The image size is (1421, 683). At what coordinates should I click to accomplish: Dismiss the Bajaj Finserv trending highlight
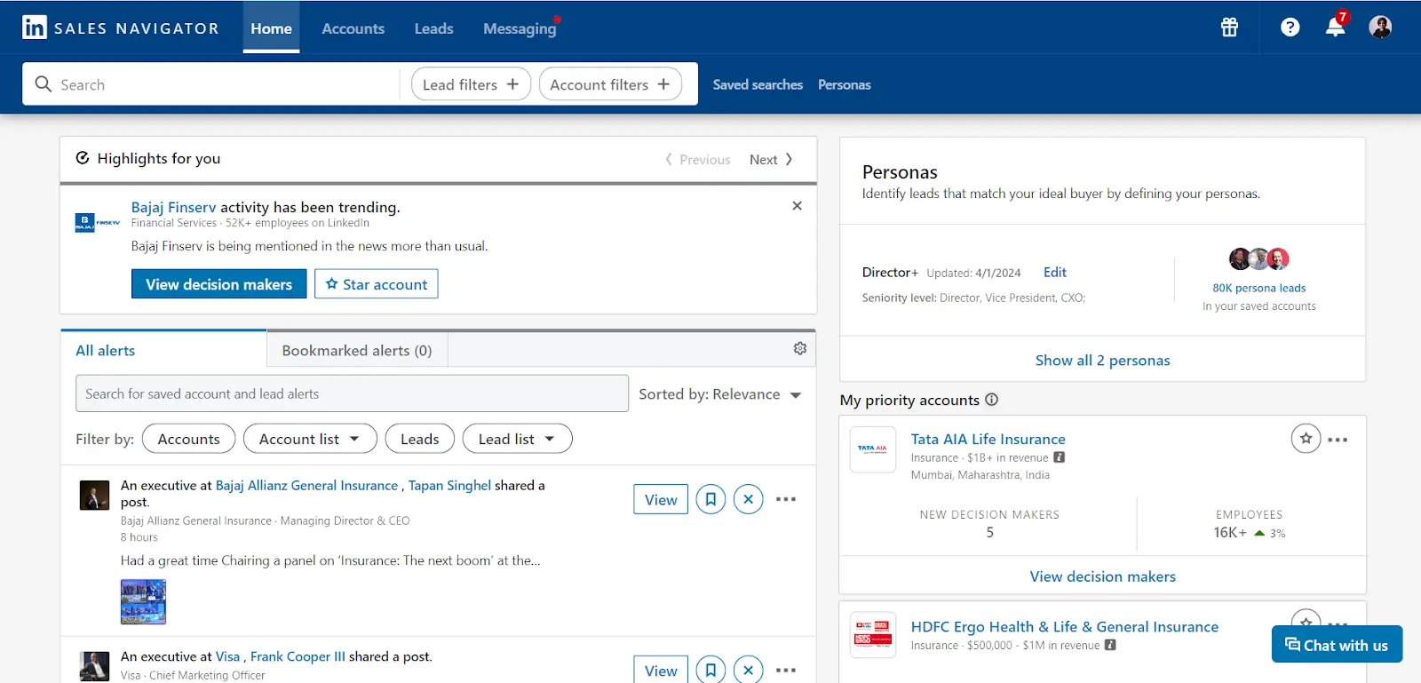point(797,205)
